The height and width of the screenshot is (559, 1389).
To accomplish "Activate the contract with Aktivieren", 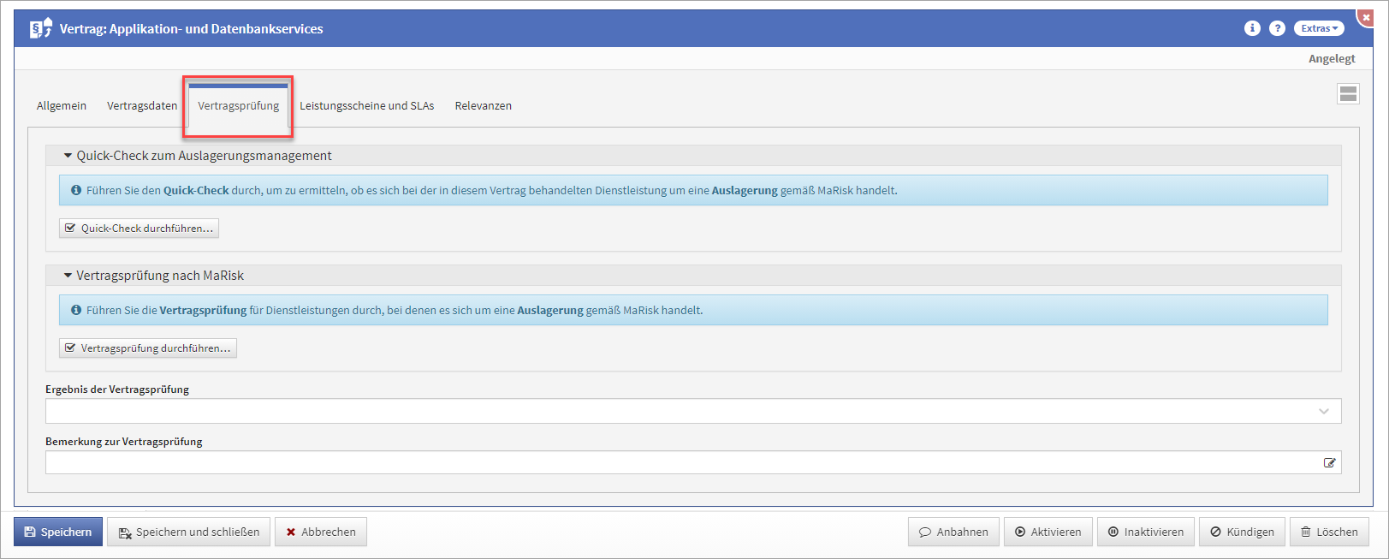I will [1048, 532].
